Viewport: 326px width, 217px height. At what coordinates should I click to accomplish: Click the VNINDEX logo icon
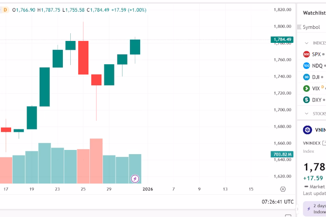[307, 130]
